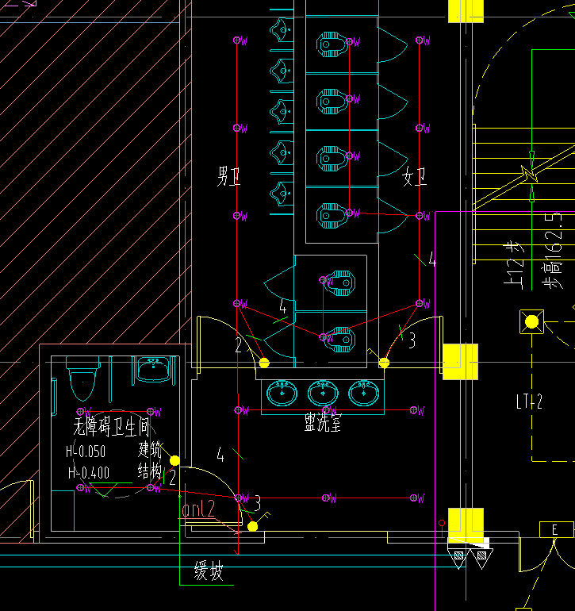Select the magenta vertical line near stairs
The image size is (575, 611).
coord(435,411)
